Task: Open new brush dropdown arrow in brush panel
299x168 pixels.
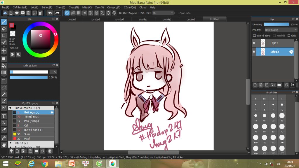Action: [26, 151]
